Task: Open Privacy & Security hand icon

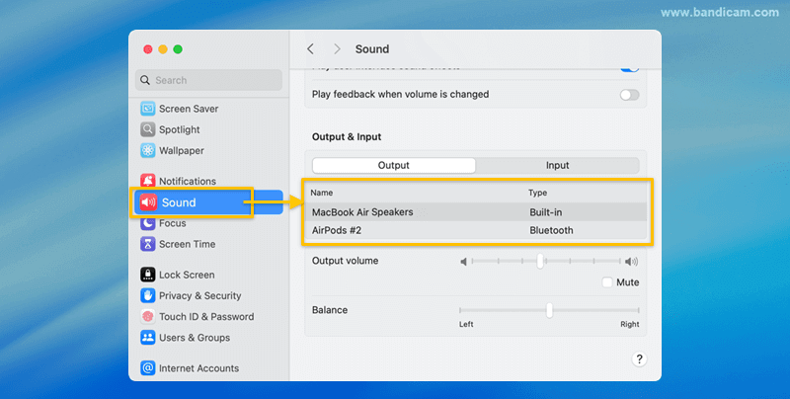Action: pos(148,295)
